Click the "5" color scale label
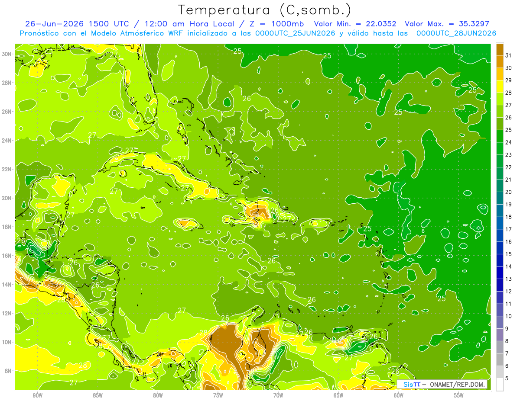 click(x=507, y=379)
